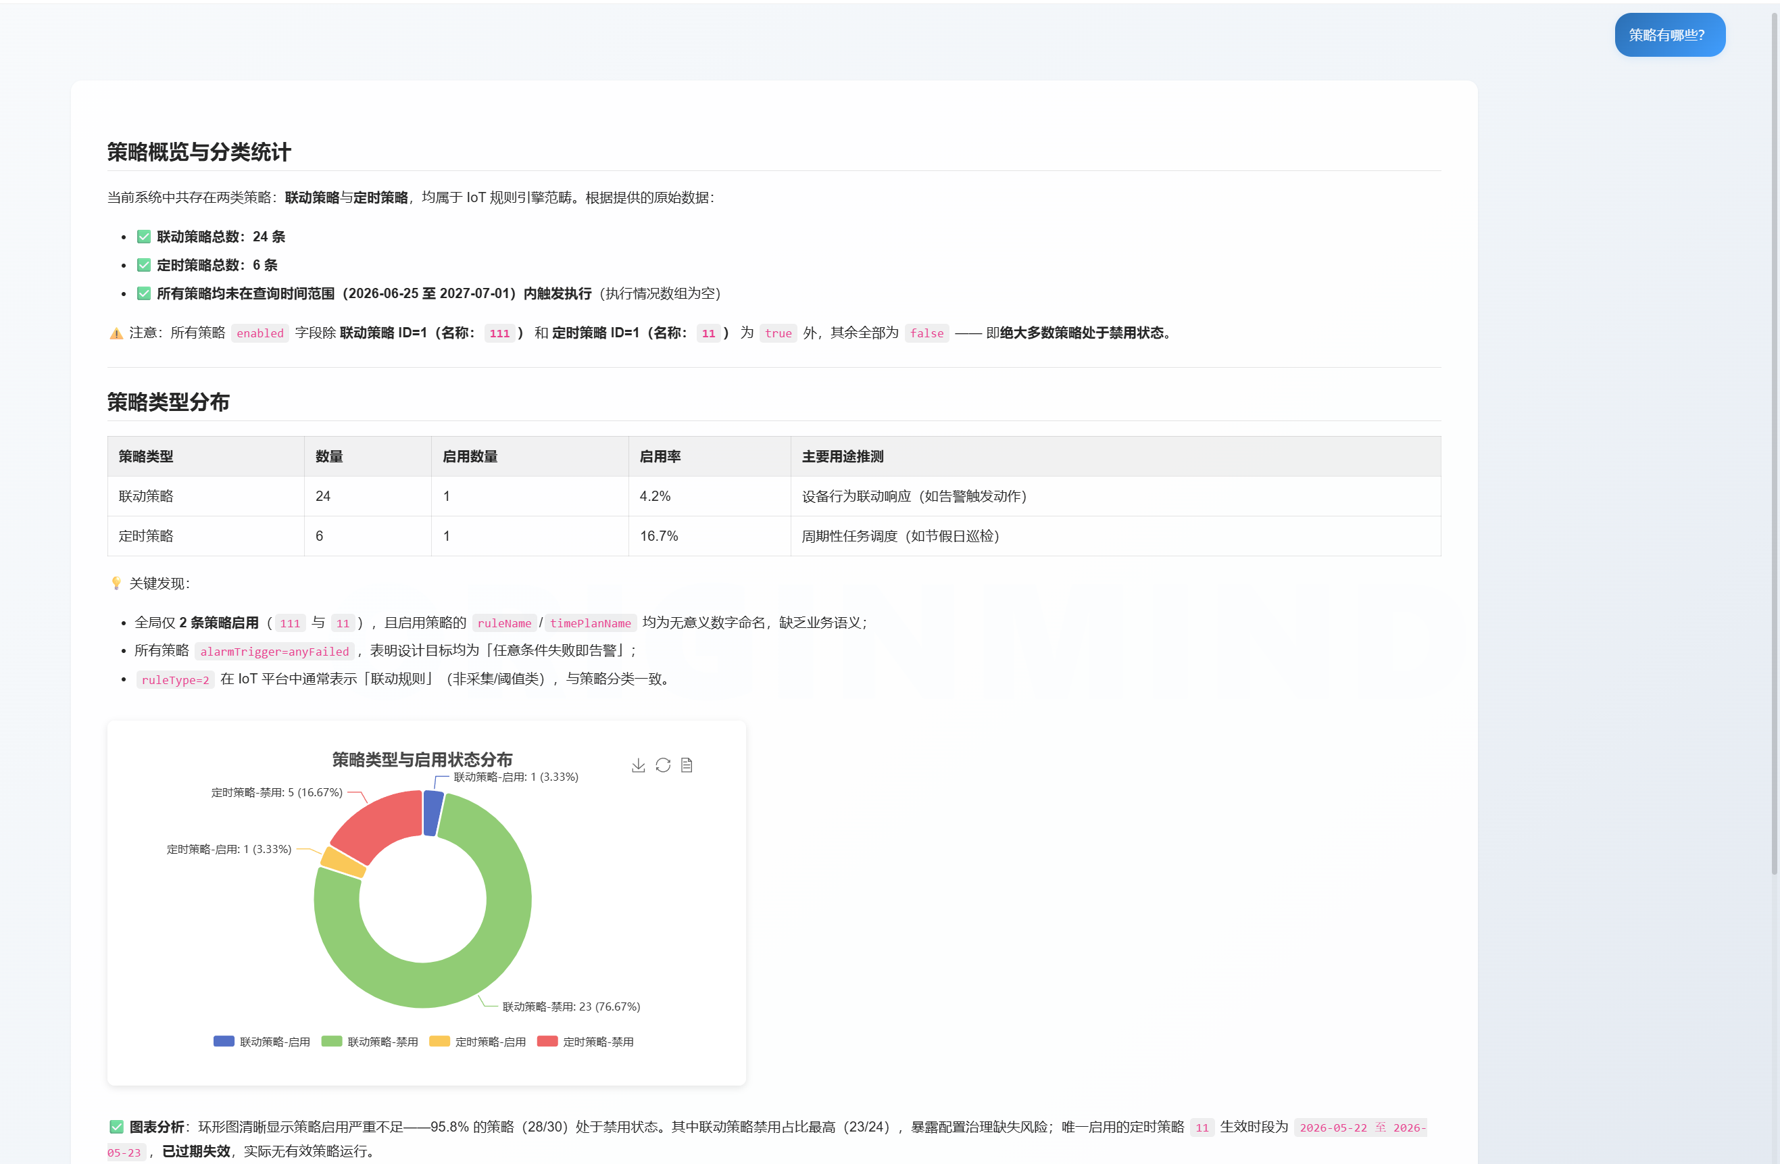Screen dimensions: 1780x1164
Task: Click the 启用率 column header
Action: [709, 456]
